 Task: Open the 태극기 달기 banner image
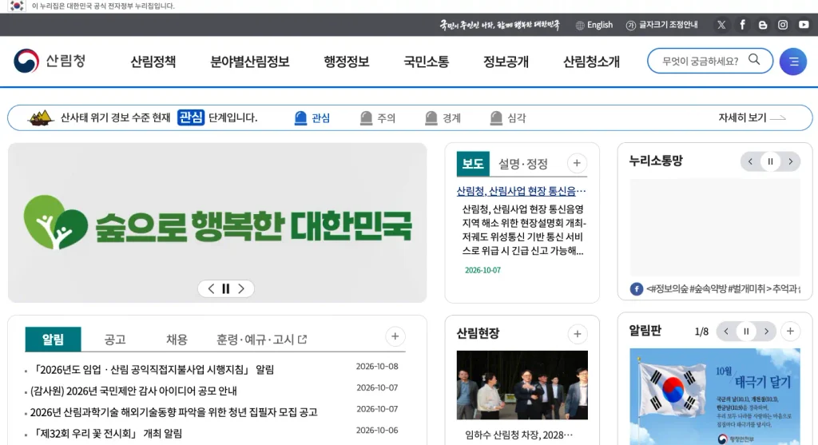[715, 396]
